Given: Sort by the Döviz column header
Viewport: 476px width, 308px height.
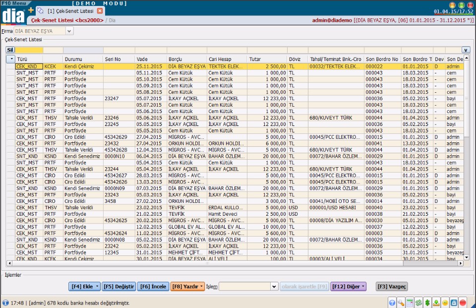Looking at the screenshot, I should pyautogui.click(x=297, y=59).
